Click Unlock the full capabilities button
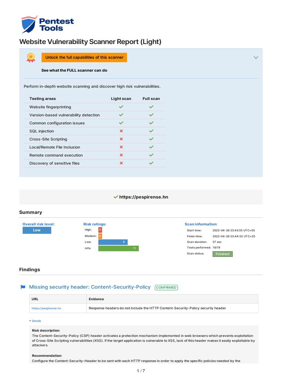Viewport: 282px width, 376px height. 84,58
